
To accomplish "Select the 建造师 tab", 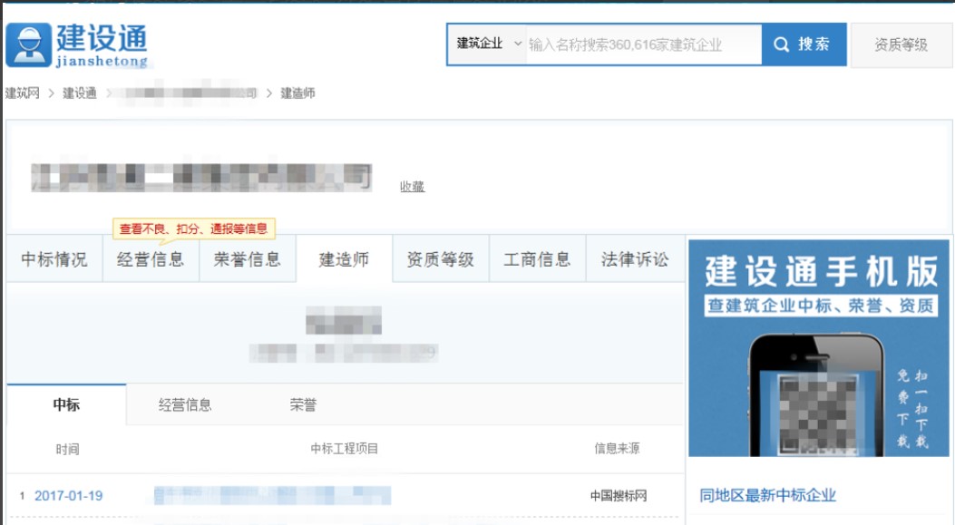I will [344, 259].
